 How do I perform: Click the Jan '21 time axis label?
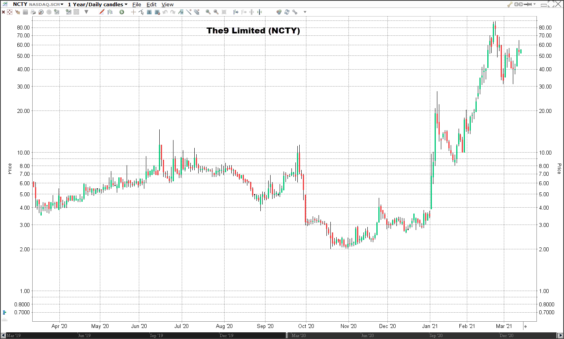point(430,326)
